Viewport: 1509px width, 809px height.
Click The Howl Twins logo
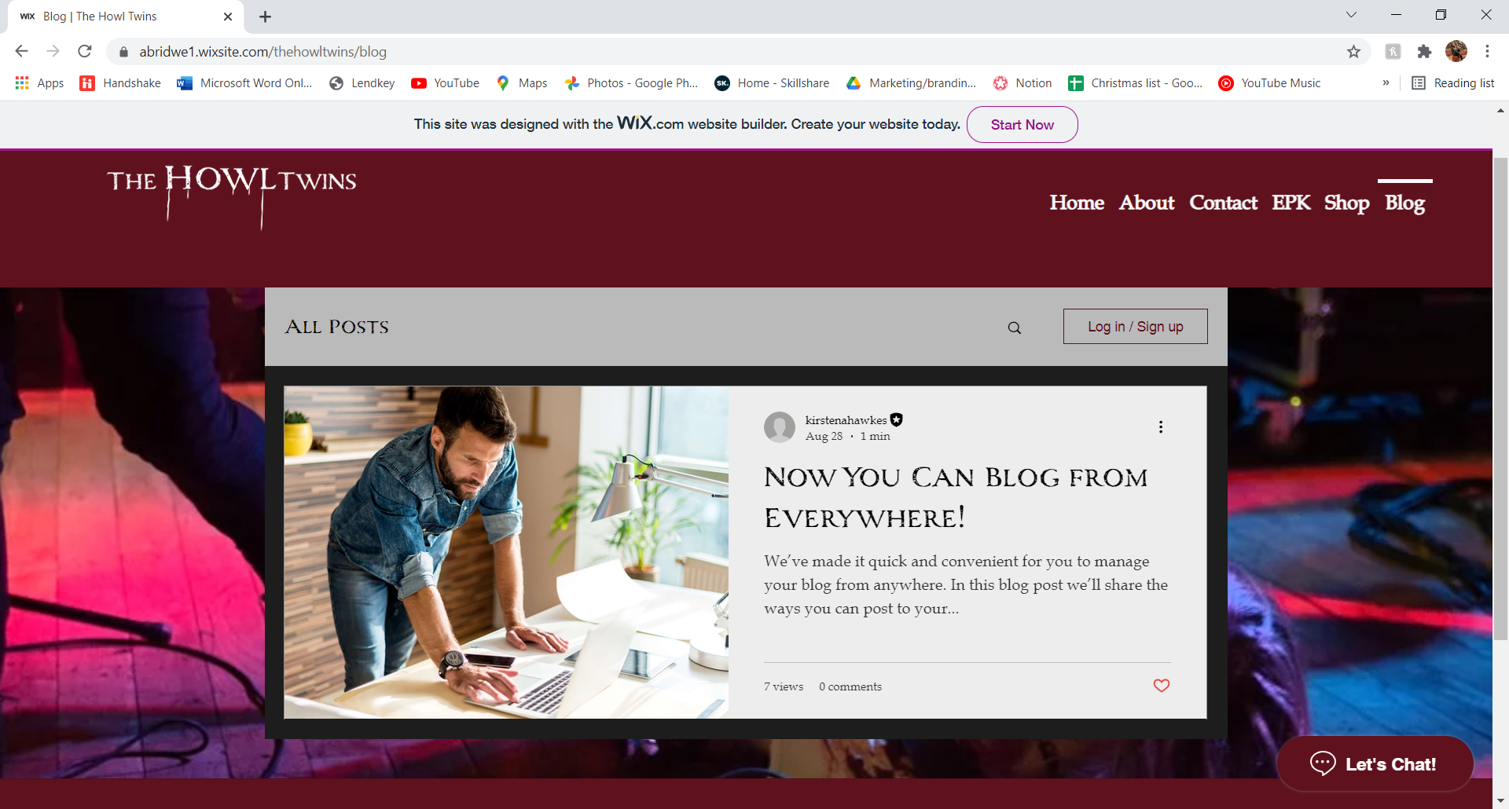[x=232, y=196]
